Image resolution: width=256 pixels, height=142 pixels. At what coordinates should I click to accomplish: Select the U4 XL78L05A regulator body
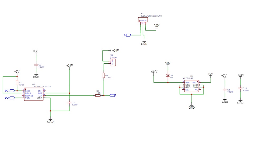(x=192, y=86)
